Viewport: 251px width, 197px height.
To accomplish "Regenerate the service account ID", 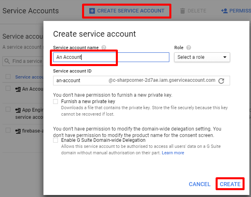I will [221, 81].
